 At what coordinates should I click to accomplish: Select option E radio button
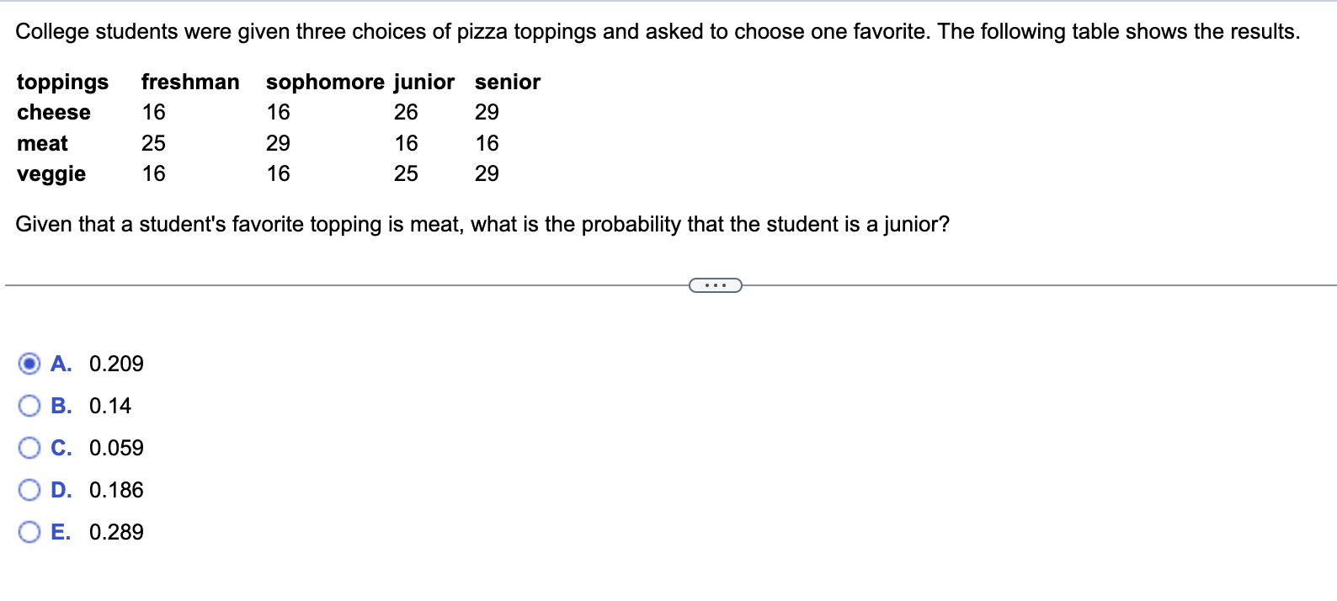29,532
